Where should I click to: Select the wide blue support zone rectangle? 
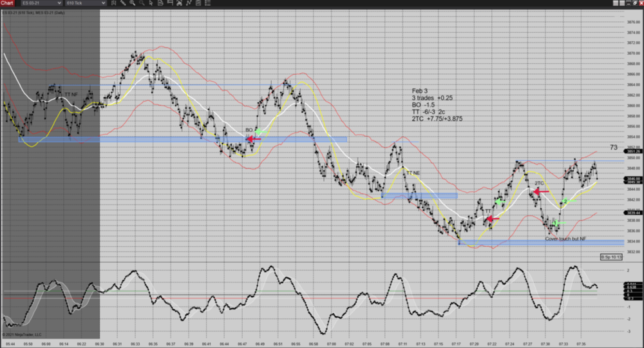tap(183, 139)
